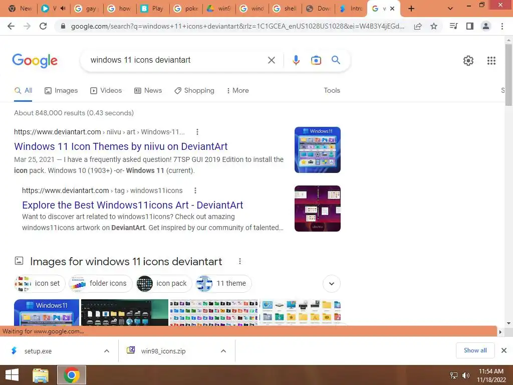Clear the search box with the X
The image size is (513, 385).
pyautogui.click(x=271, y=60)
